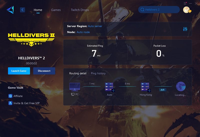Click the HELLDIVERS™ 2 game title text
The width and height of the screenshot is (200, 137).
tap(31, 58)
